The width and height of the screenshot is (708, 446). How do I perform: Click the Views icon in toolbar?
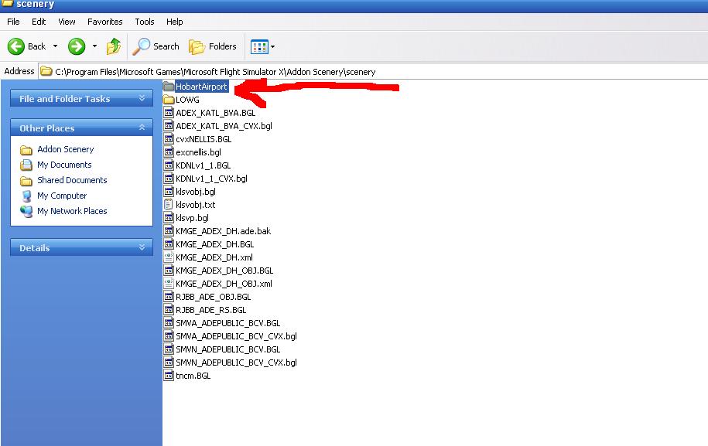tap(259, 47)
